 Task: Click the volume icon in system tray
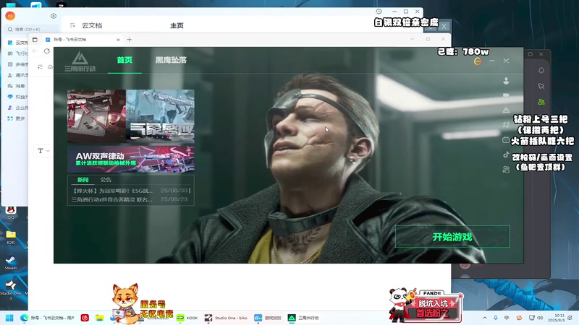[540, 318]
